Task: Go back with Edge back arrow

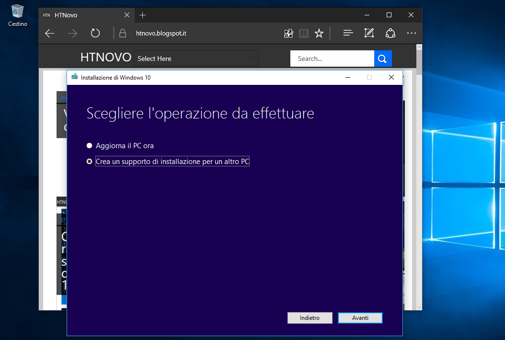Action: tap(50, 33)
